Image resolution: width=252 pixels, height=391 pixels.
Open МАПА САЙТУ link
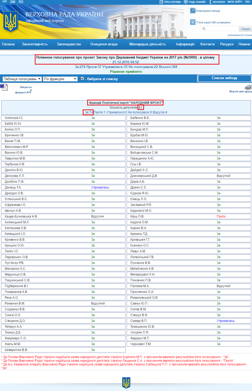(x=235, y=2)
